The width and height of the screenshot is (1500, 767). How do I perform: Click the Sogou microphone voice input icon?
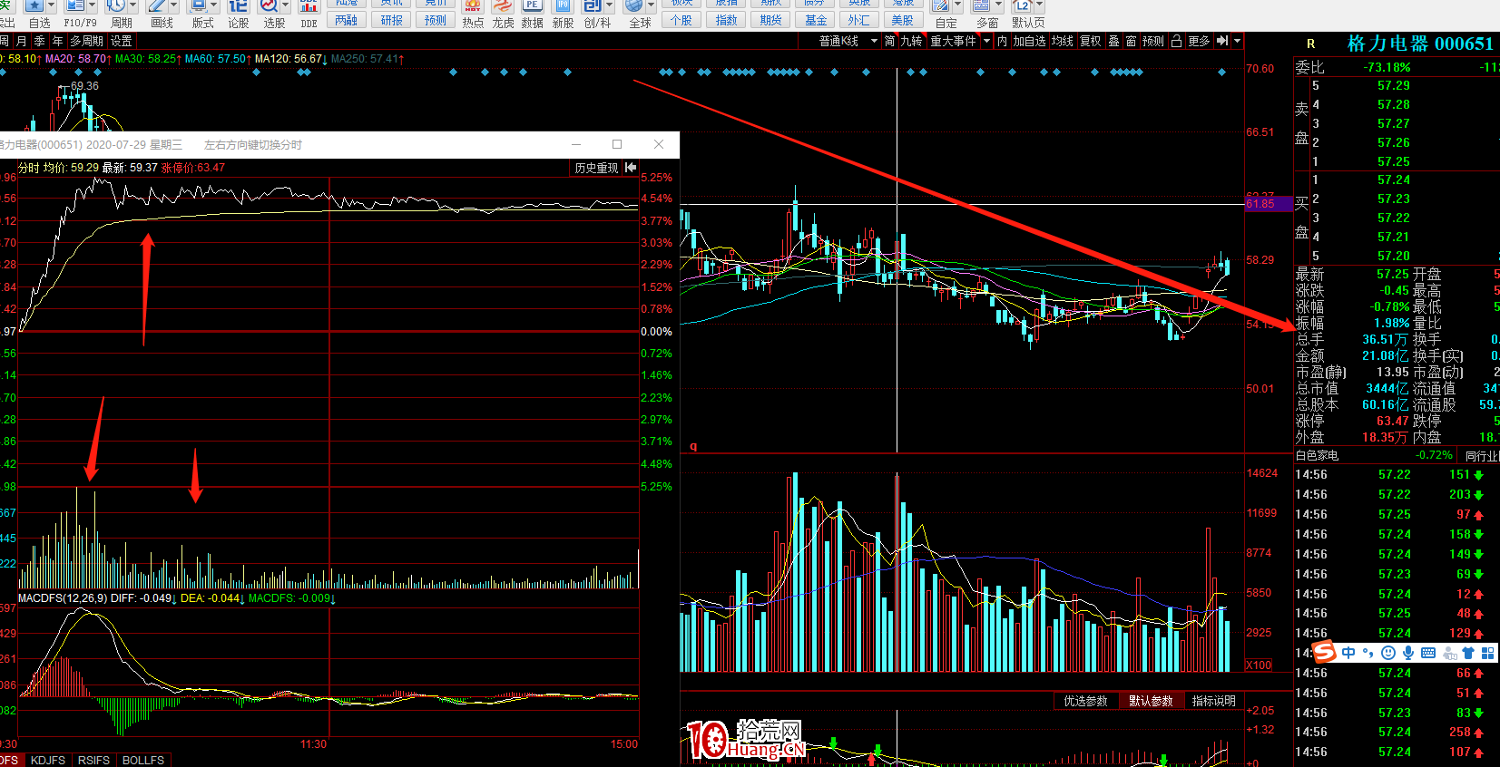[1407, 653]
